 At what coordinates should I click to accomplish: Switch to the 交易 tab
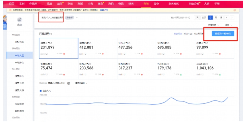[70, 4]
